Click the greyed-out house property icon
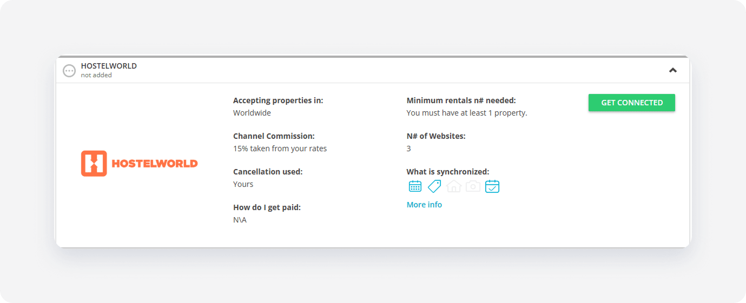Screen dimensions: 746x303 click(x=454, y=186)
